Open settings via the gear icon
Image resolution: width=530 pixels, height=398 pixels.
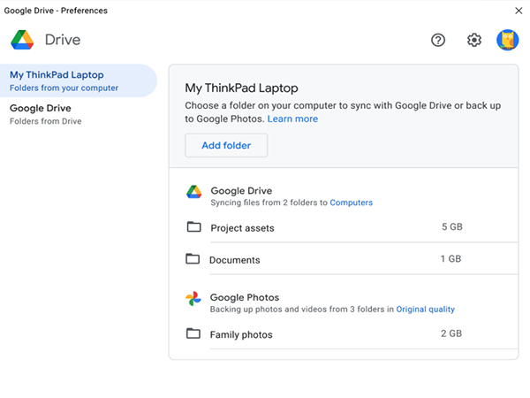[x=474, y=41]
